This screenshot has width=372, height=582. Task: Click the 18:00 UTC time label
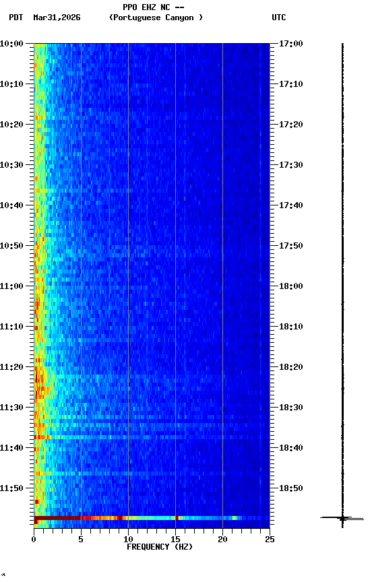click(x=291, y=286)
